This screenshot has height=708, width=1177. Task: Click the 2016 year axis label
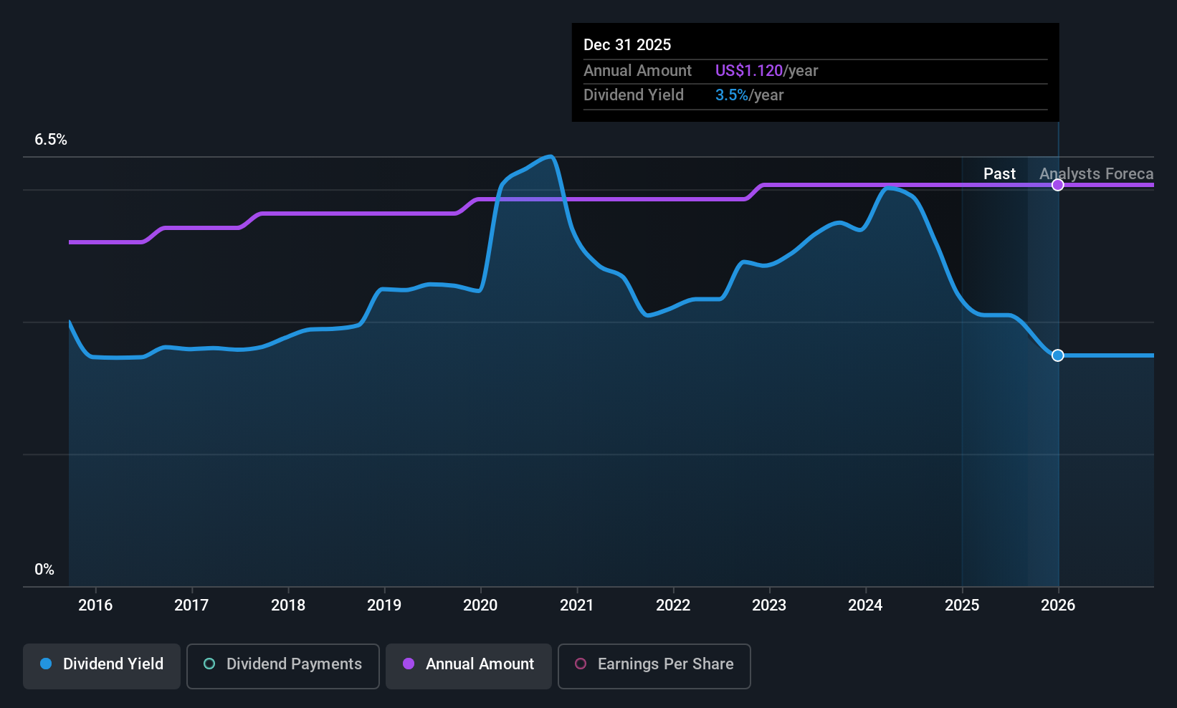[x=96, y=605]
